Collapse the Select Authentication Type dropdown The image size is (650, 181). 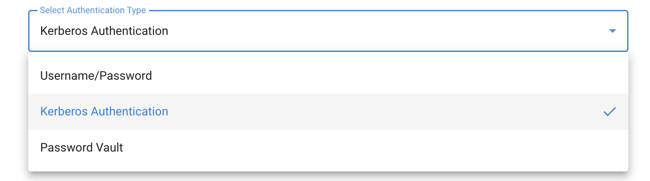pyautogui.click(x=612, y=31)
